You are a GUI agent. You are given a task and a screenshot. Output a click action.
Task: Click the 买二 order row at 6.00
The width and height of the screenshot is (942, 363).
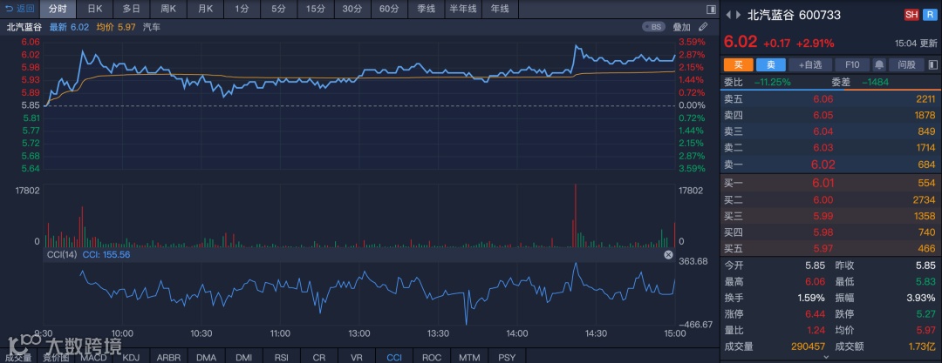[830, 200]
